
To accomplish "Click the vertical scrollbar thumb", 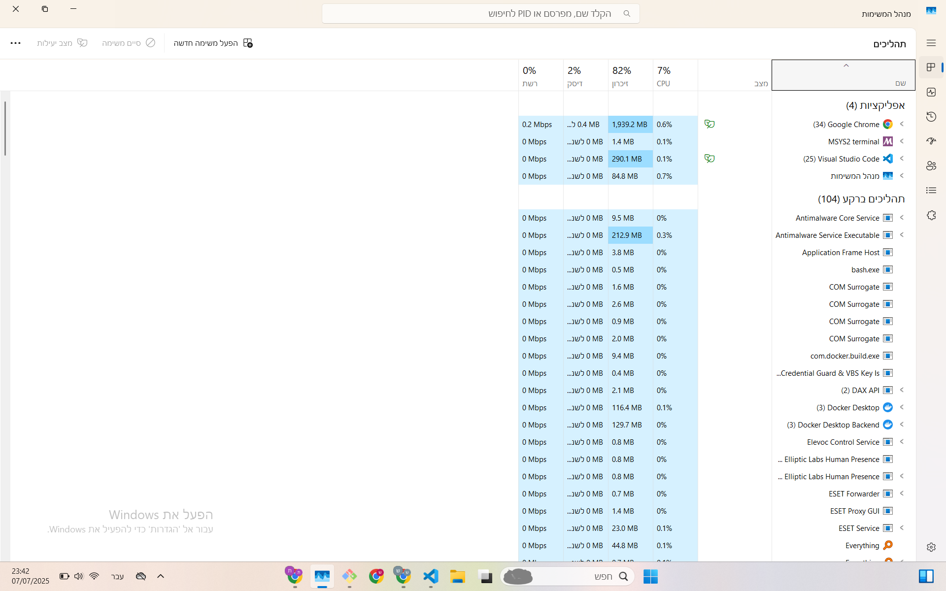I will pyautogui.click(x=5, y=128).
